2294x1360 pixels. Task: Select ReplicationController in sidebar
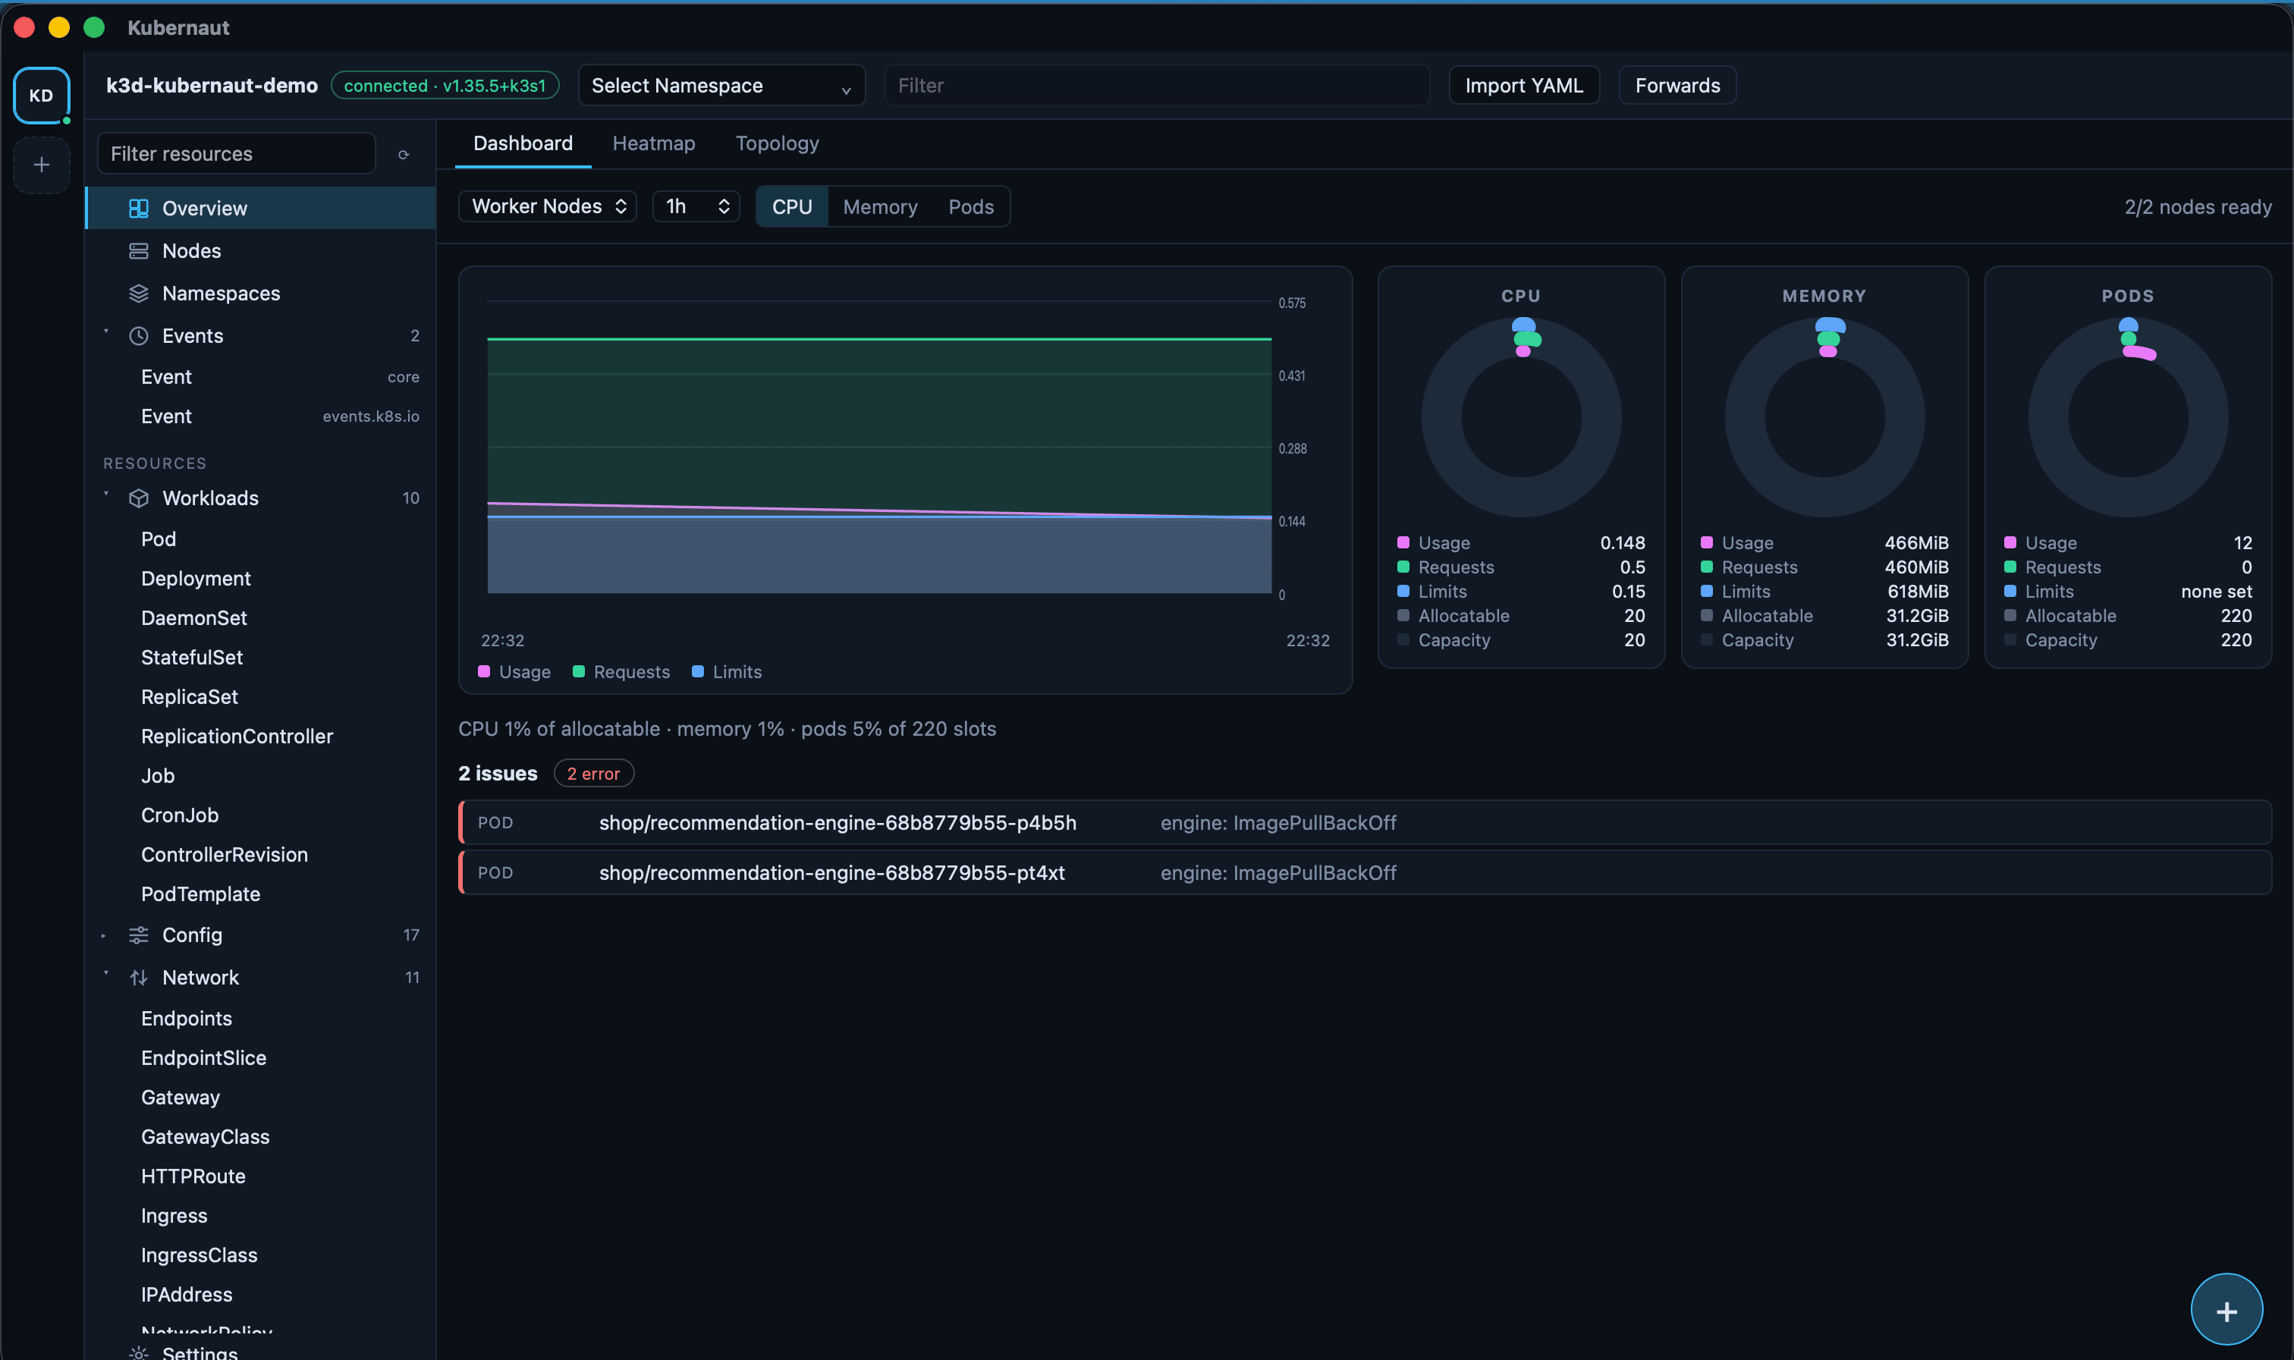tap(261, 736)
